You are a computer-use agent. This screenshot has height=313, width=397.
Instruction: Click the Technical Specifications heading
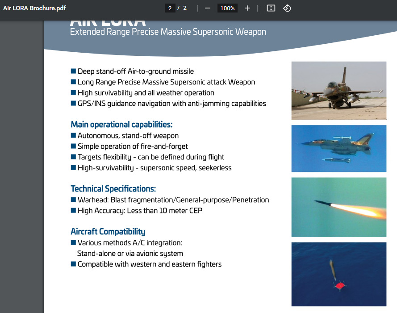coord(113,189)
